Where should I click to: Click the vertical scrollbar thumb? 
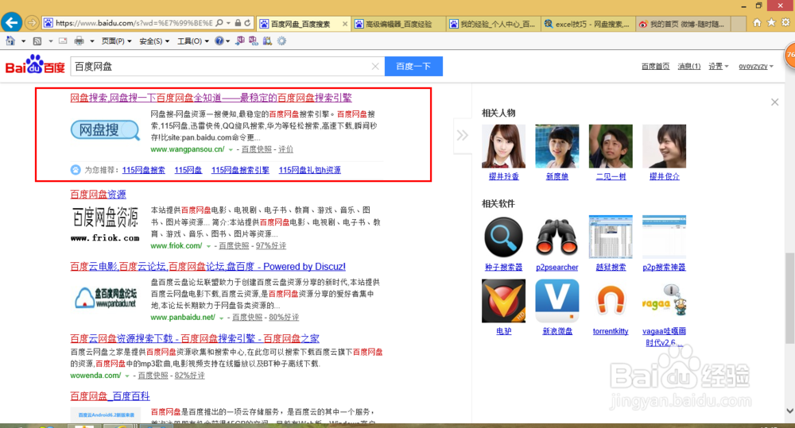[x=790, y=299]
